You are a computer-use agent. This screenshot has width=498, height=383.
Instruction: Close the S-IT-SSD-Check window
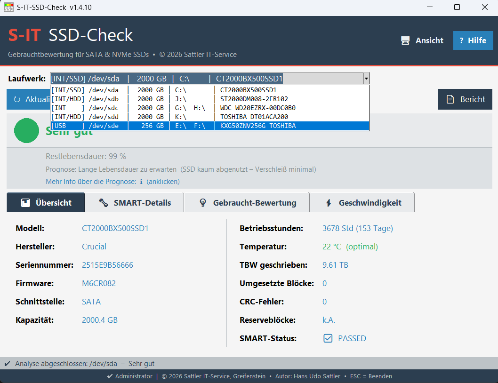pos(485,7)
